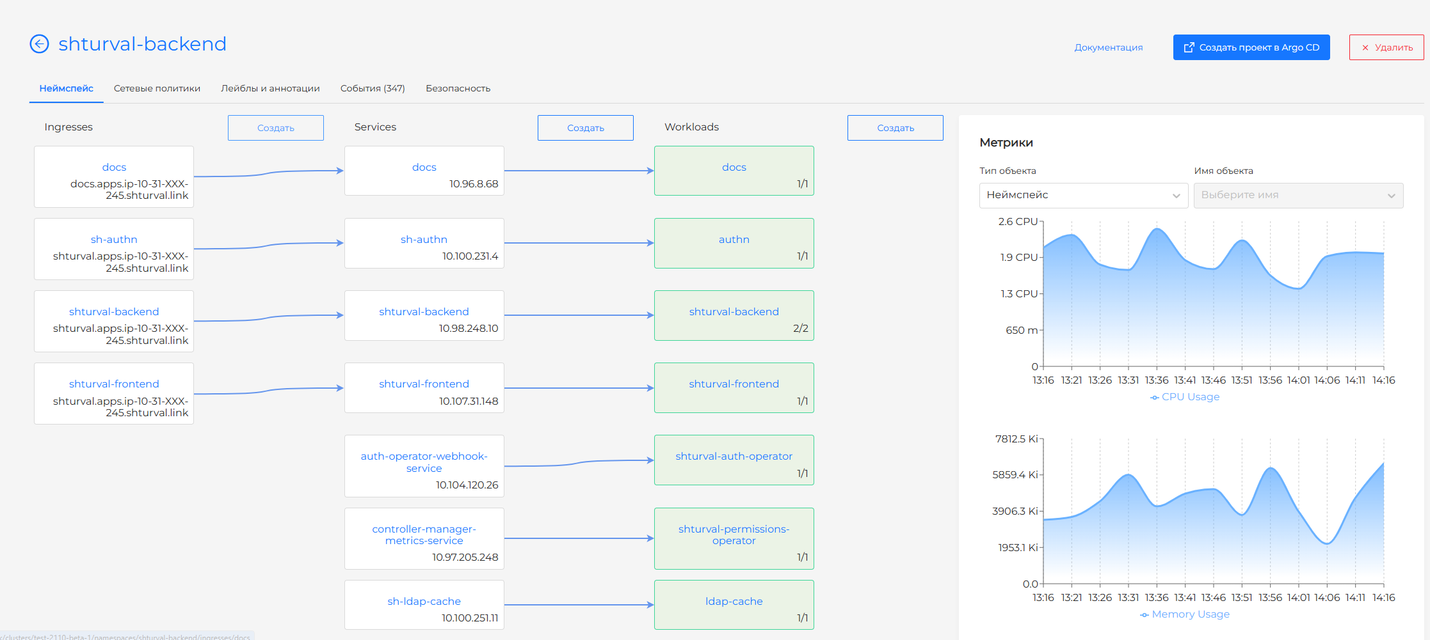Select the shturval-auth-operator workload
Screen dimensions: 1430x640
[734, 457]
